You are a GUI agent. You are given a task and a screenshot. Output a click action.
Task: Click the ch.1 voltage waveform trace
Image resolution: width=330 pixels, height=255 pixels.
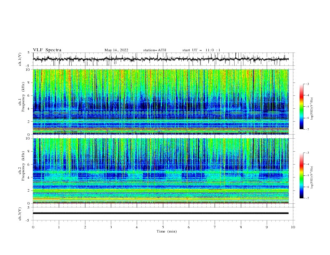[x=160, y=59]
